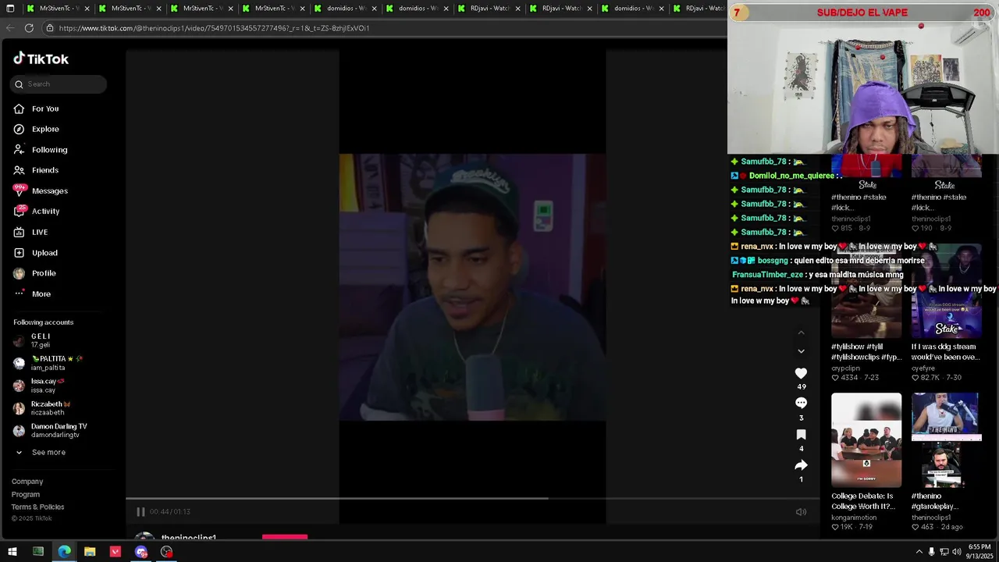Go to the next video with the down arrow

click(x=801, y=351)
